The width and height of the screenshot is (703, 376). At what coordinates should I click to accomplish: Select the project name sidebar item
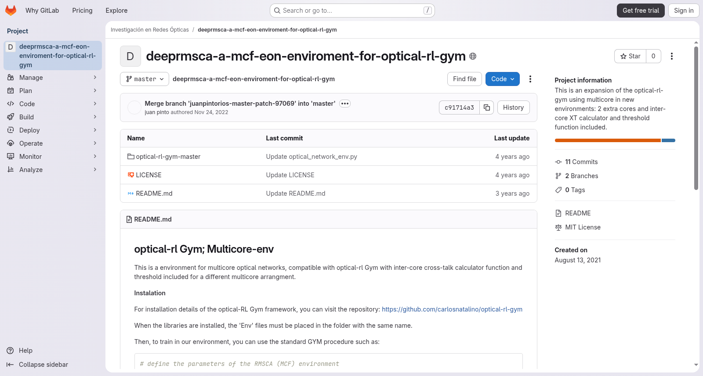coord(53,56)
